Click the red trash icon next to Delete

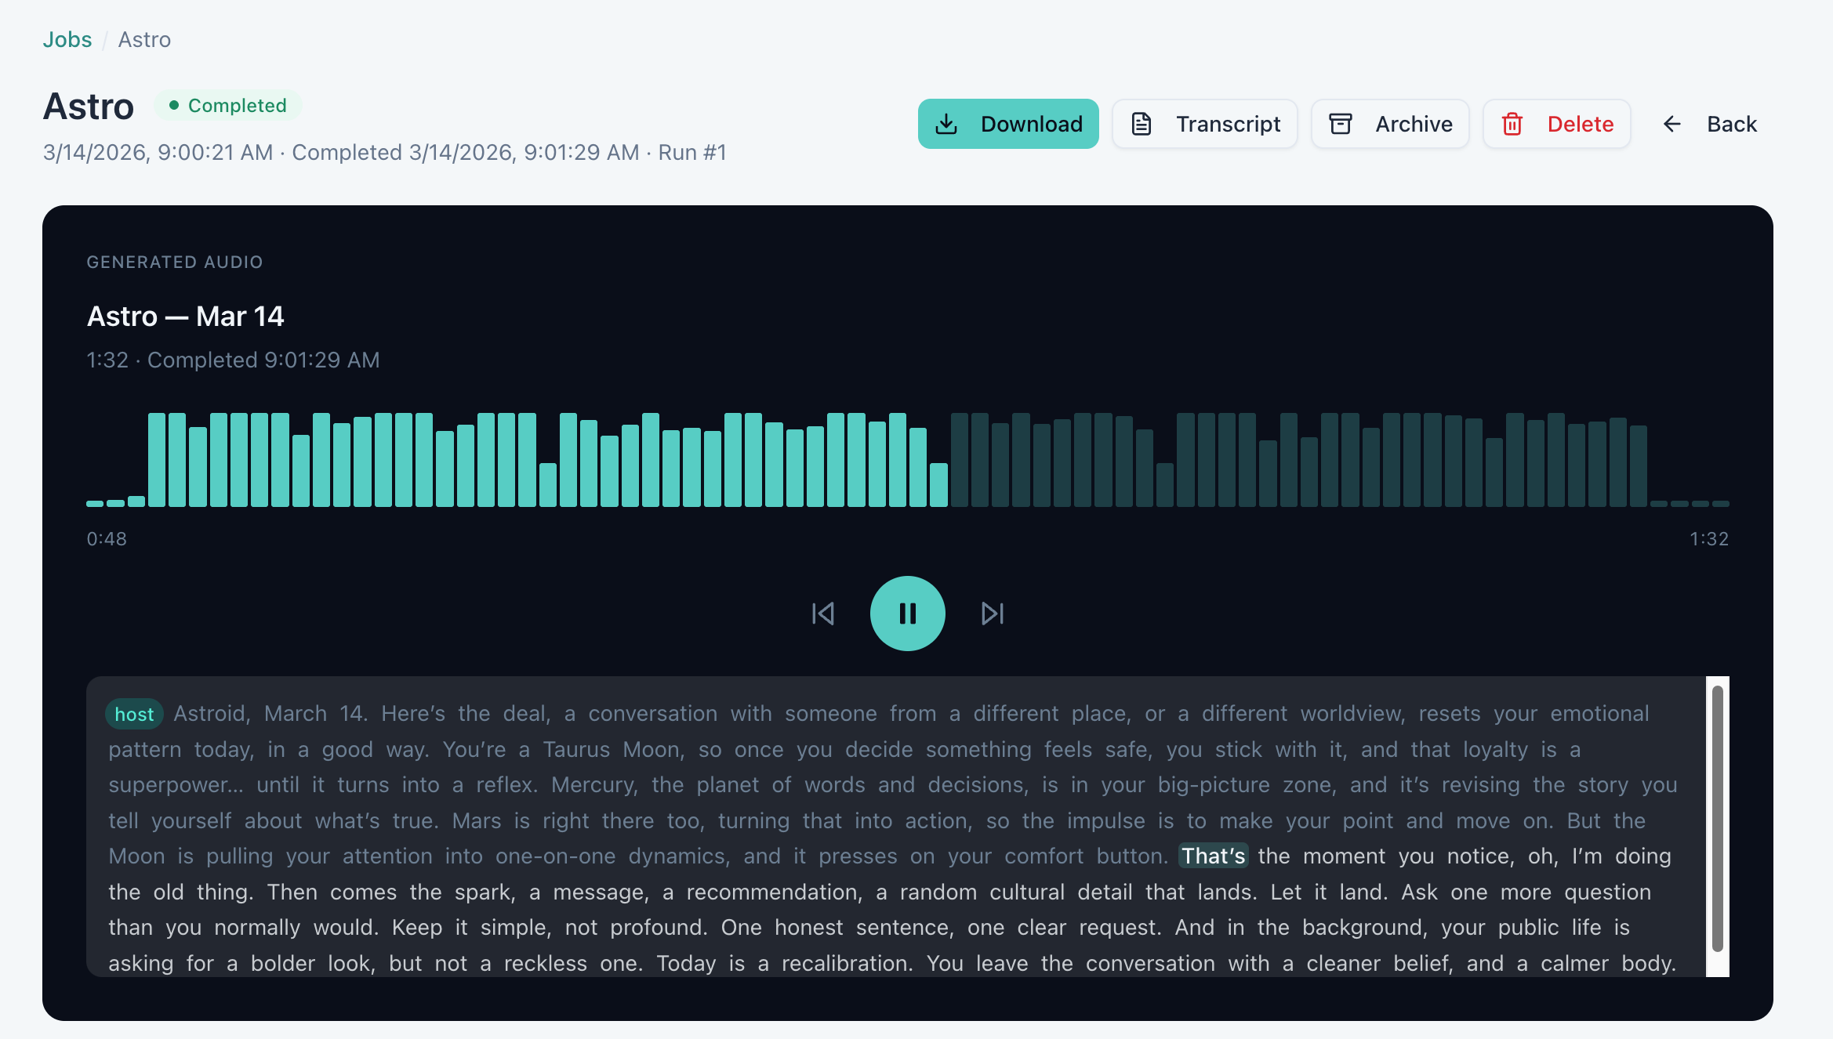point(1512,124)
